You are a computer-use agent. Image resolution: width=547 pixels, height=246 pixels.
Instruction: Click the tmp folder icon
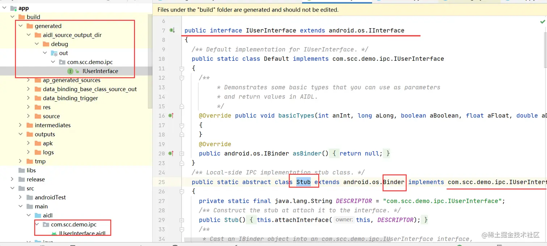click(x=30, y=161)
